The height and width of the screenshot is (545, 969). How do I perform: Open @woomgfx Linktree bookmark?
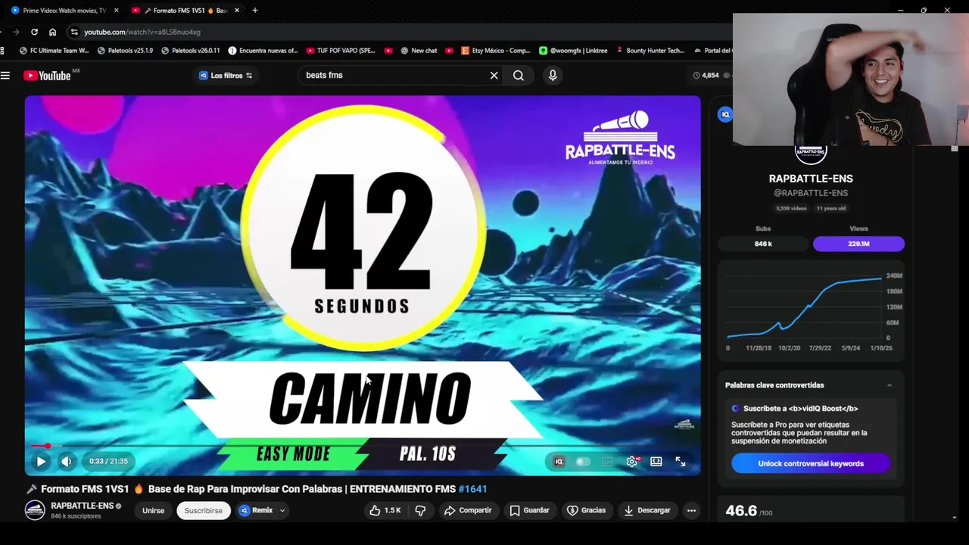click(573, 51)
